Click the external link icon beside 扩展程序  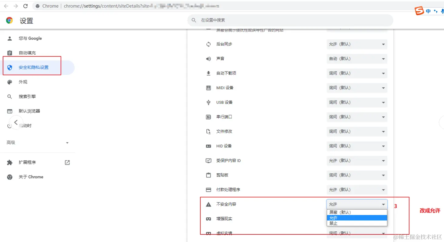tap(67, 162)
